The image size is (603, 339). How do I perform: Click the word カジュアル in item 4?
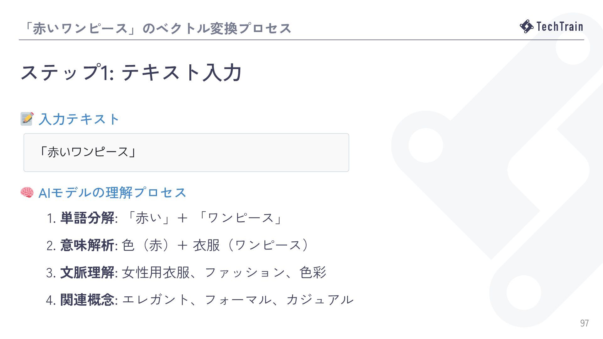[x=320, y=300]
